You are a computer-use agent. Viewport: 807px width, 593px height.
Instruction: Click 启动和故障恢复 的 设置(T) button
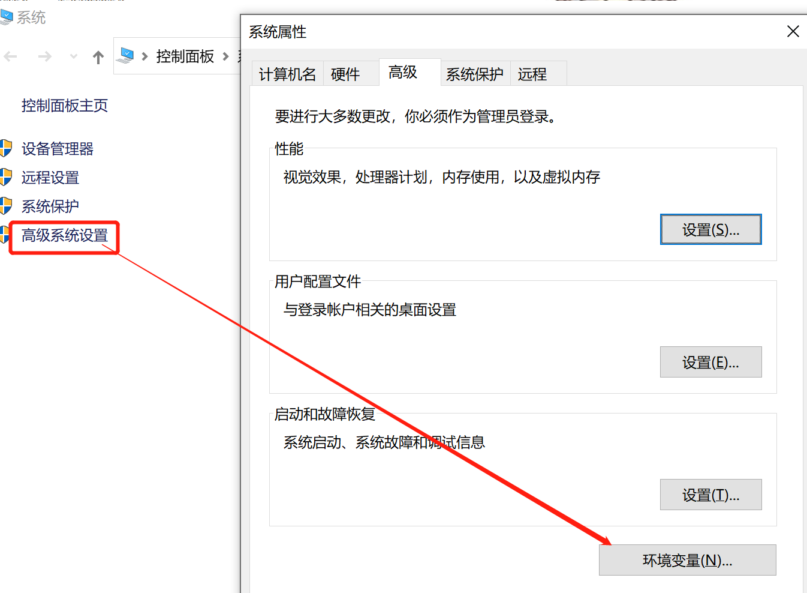pyautogui.click(x=710, y=495)
